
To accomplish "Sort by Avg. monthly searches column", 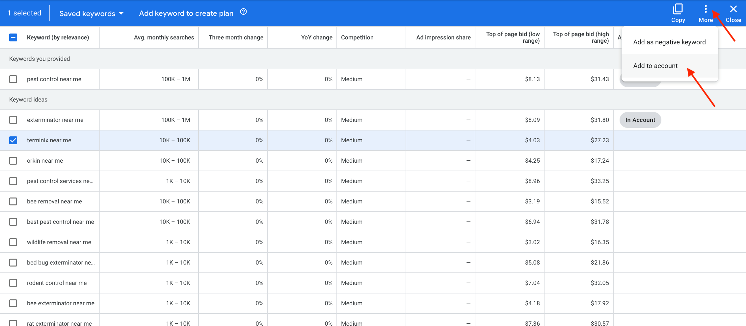I will coord(164,37).
